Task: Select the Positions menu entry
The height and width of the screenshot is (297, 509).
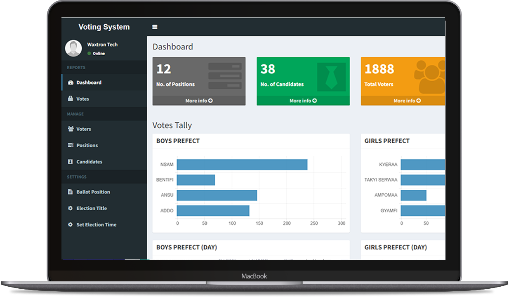Action: click(87, 146)
